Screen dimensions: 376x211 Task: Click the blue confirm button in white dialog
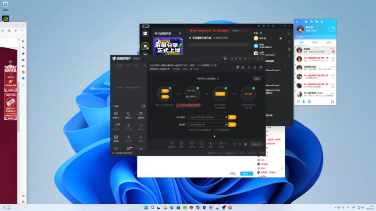click(x=246, y=173)
